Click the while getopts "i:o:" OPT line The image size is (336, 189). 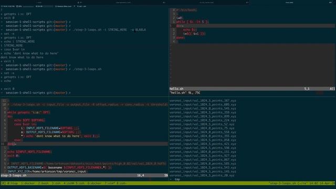click(x=28, y=112)
